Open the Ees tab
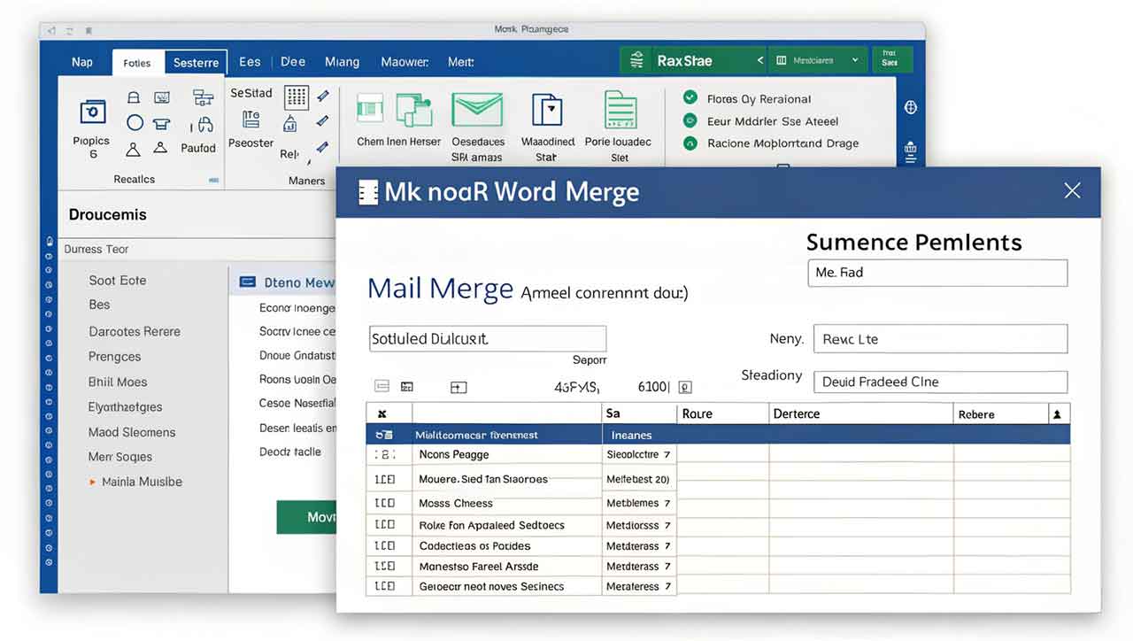The image size is (1133, 641). tap(250, 62)
